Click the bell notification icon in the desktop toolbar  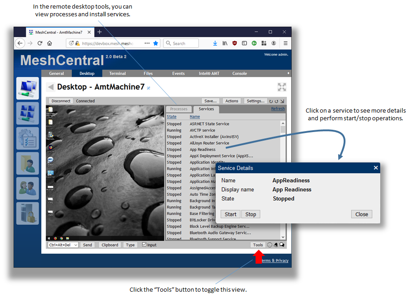(x=275, y=245)
